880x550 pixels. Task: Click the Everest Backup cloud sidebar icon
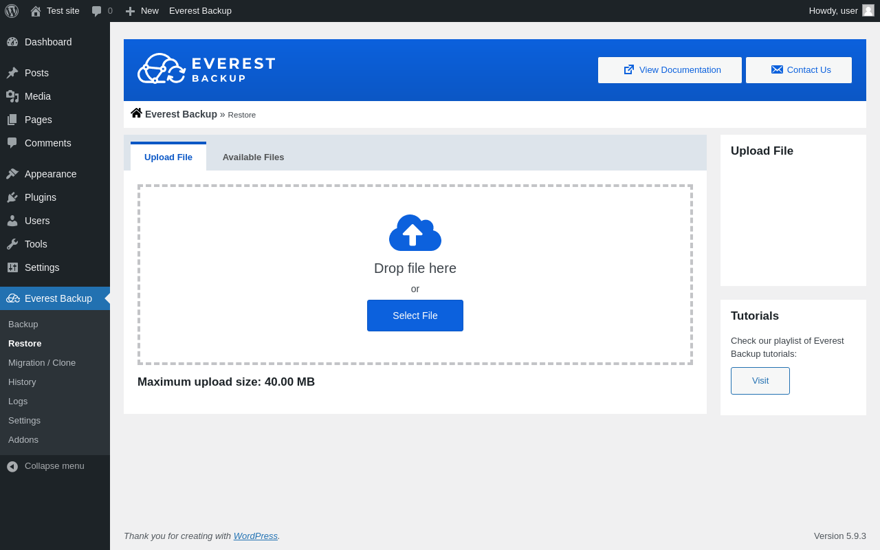click(x=13, y=298)
